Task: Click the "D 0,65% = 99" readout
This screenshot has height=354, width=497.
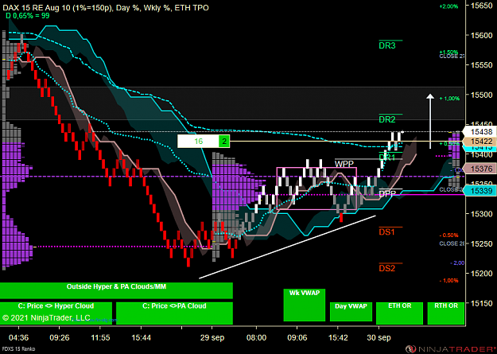Action: pos(28,16)
